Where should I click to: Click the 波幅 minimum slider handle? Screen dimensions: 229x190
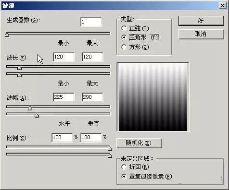[30, 108]
